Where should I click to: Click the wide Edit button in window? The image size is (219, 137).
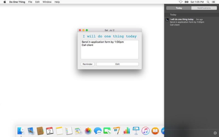point(117,64)
